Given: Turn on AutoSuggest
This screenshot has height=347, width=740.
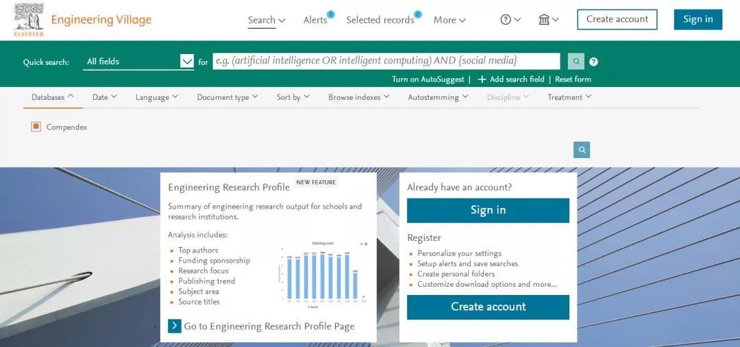Looking at the screenshot, I should pos(428,79).
